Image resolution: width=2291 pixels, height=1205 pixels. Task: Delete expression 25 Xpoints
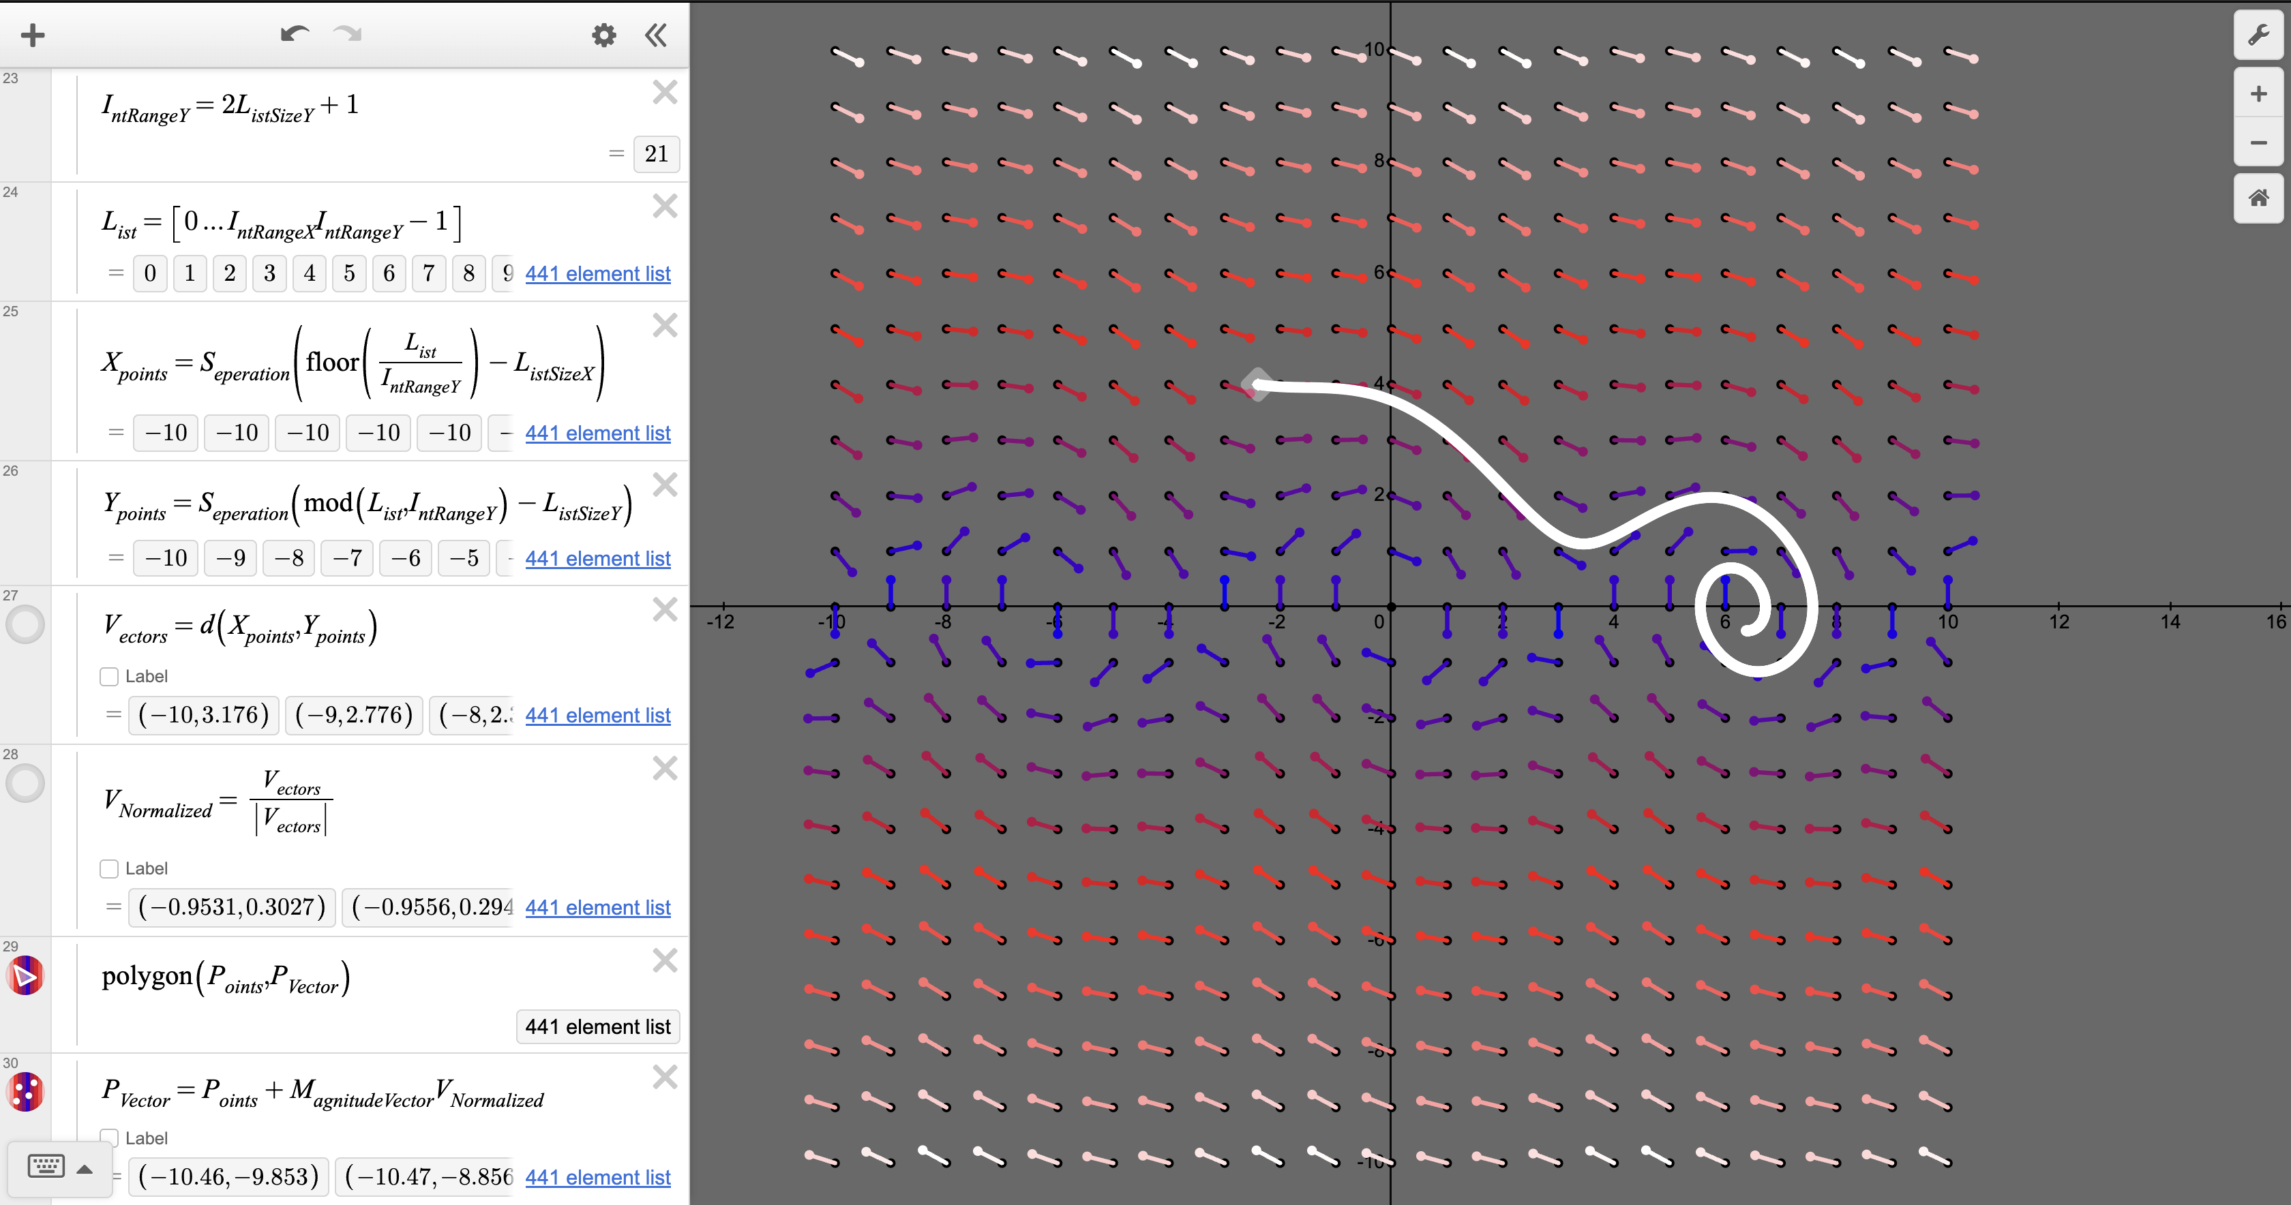click(664, 324)
